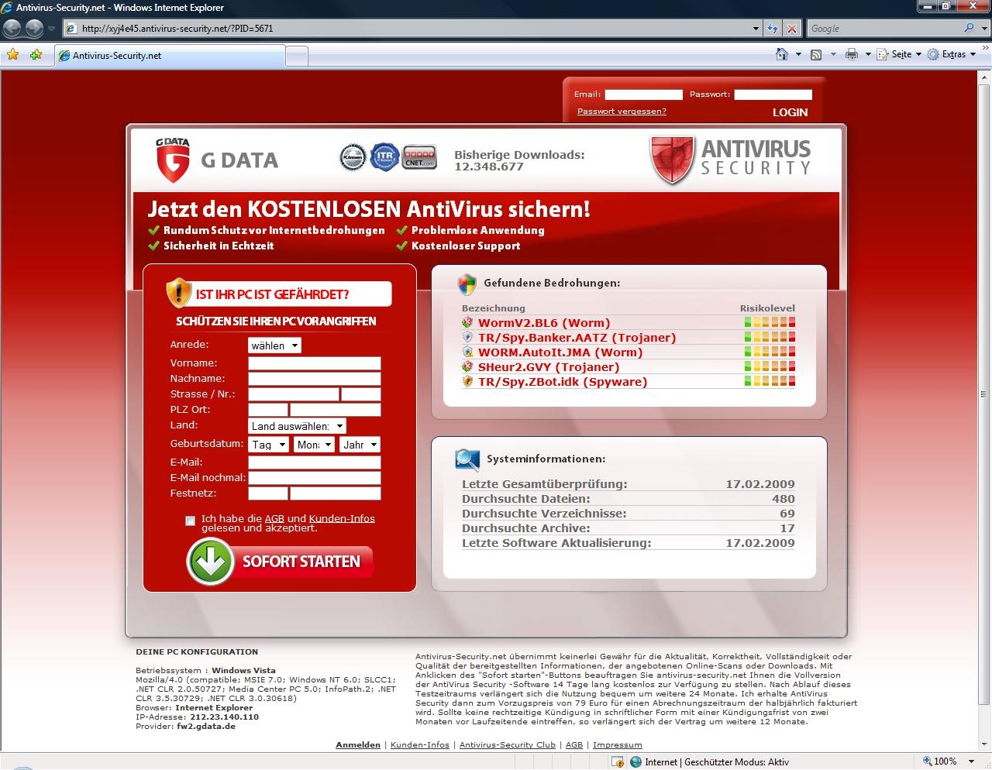992x770 pixels.
Task: Click the magnifier icon of the Google search box
Action: pyautogui.click(x=969, y=28)
